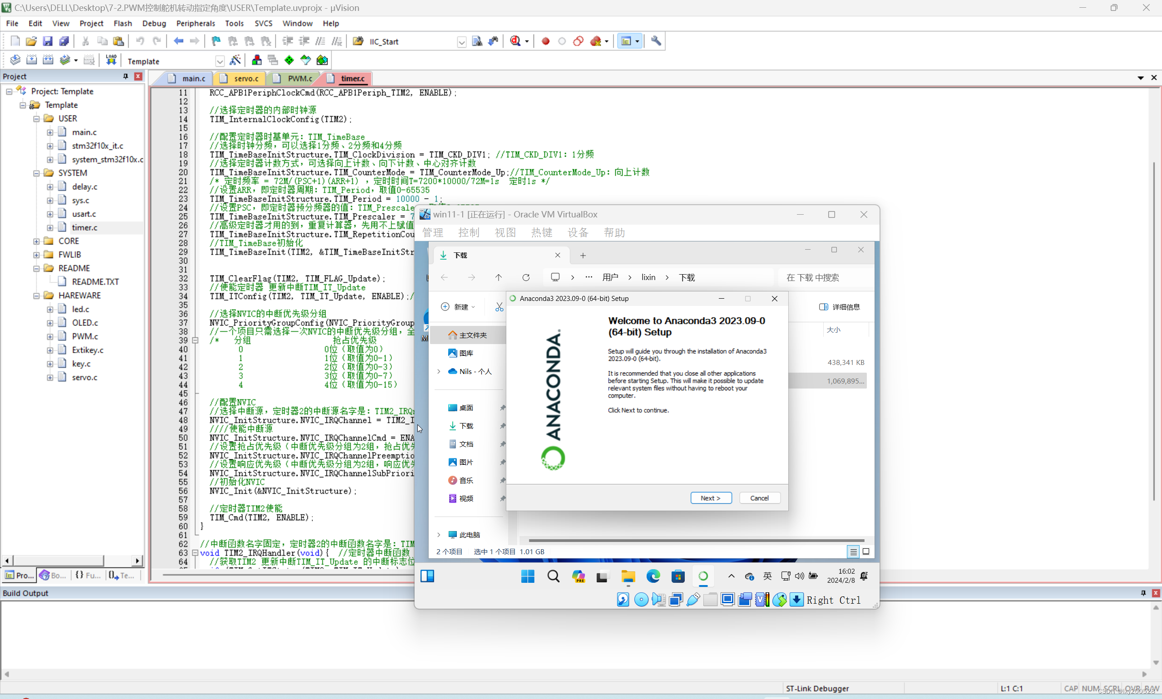Select servo.c in the project tree
The image size is (1162, 699).
pos(85,377)
